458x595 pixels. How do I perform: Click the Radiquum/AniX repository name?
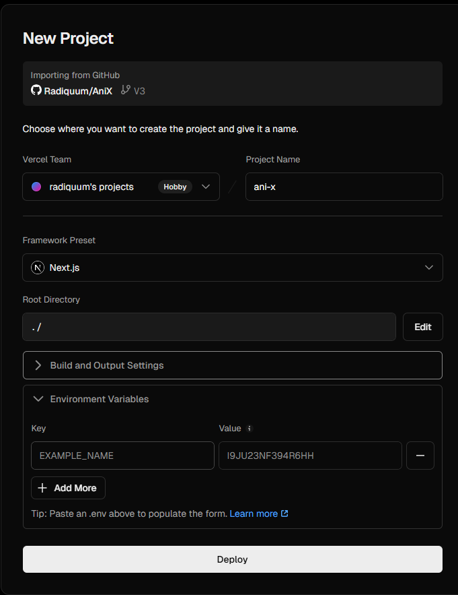(78, 91)
